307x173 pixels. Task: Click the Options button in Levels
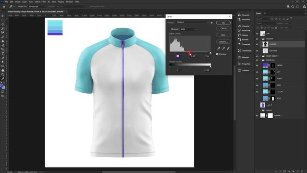click(x=224, y=42)
